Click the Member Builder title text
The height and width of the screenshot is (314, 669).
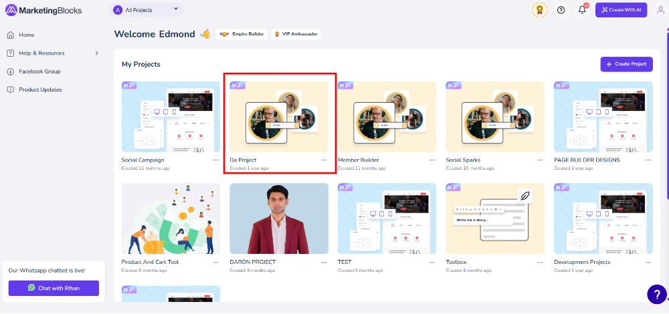click(359, 160)
